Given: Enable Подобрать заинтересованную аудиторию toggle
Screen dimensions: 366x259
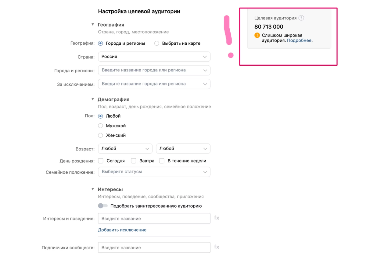Looking at the screenshot, I should point(103,206).
